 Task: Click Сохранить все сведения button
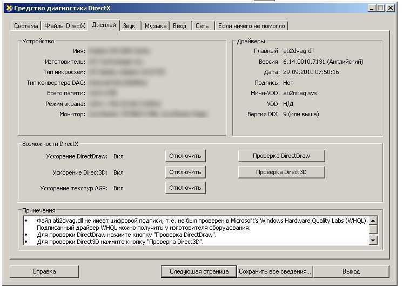tap(275, 271)
